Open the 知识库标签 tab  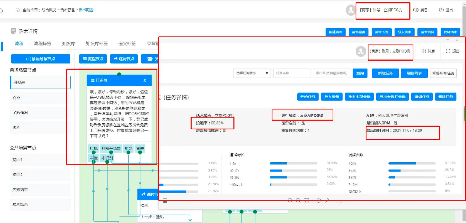97,44
